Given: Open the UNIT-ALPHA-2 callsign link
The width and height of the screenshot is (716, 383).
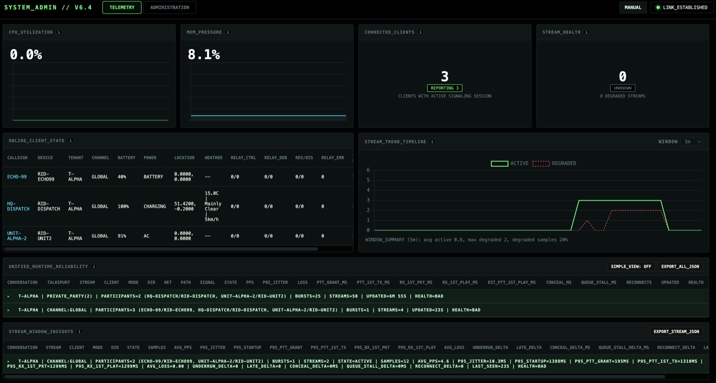Looking at the screenshot, I should (x=17, y=236).
